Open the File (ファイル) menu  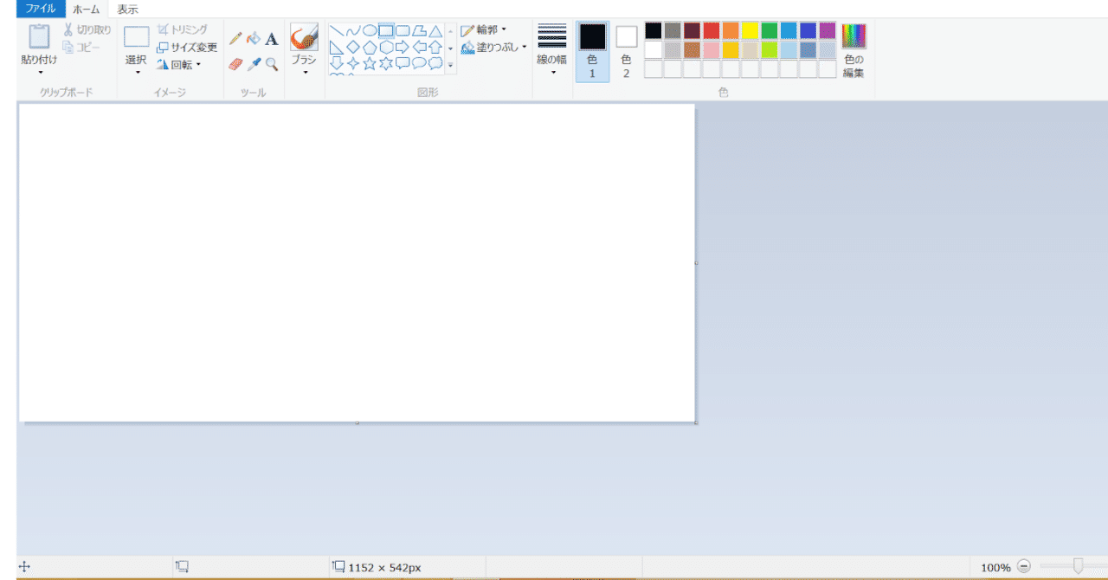[41, 9]
